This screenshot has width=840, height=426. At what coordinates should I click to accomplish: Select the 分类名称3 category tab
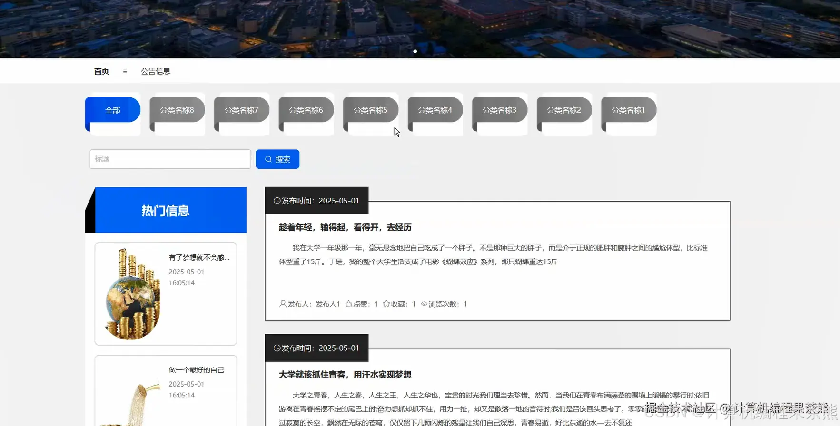[x=500, y=110]
